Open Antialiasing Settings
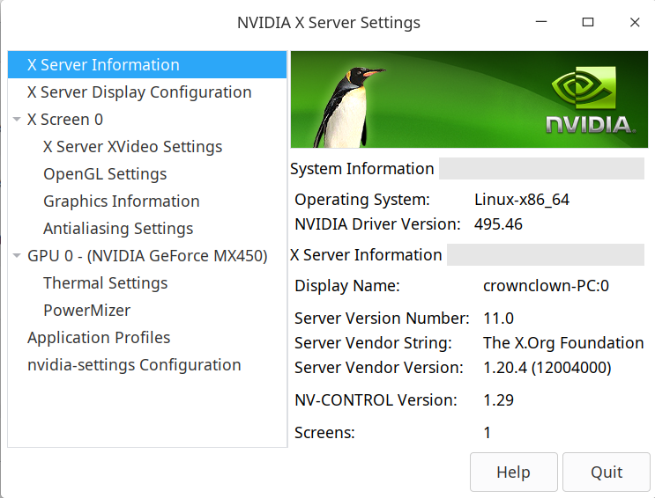The image size is (655, 498). pyautogui.click(x=118, y=229)
